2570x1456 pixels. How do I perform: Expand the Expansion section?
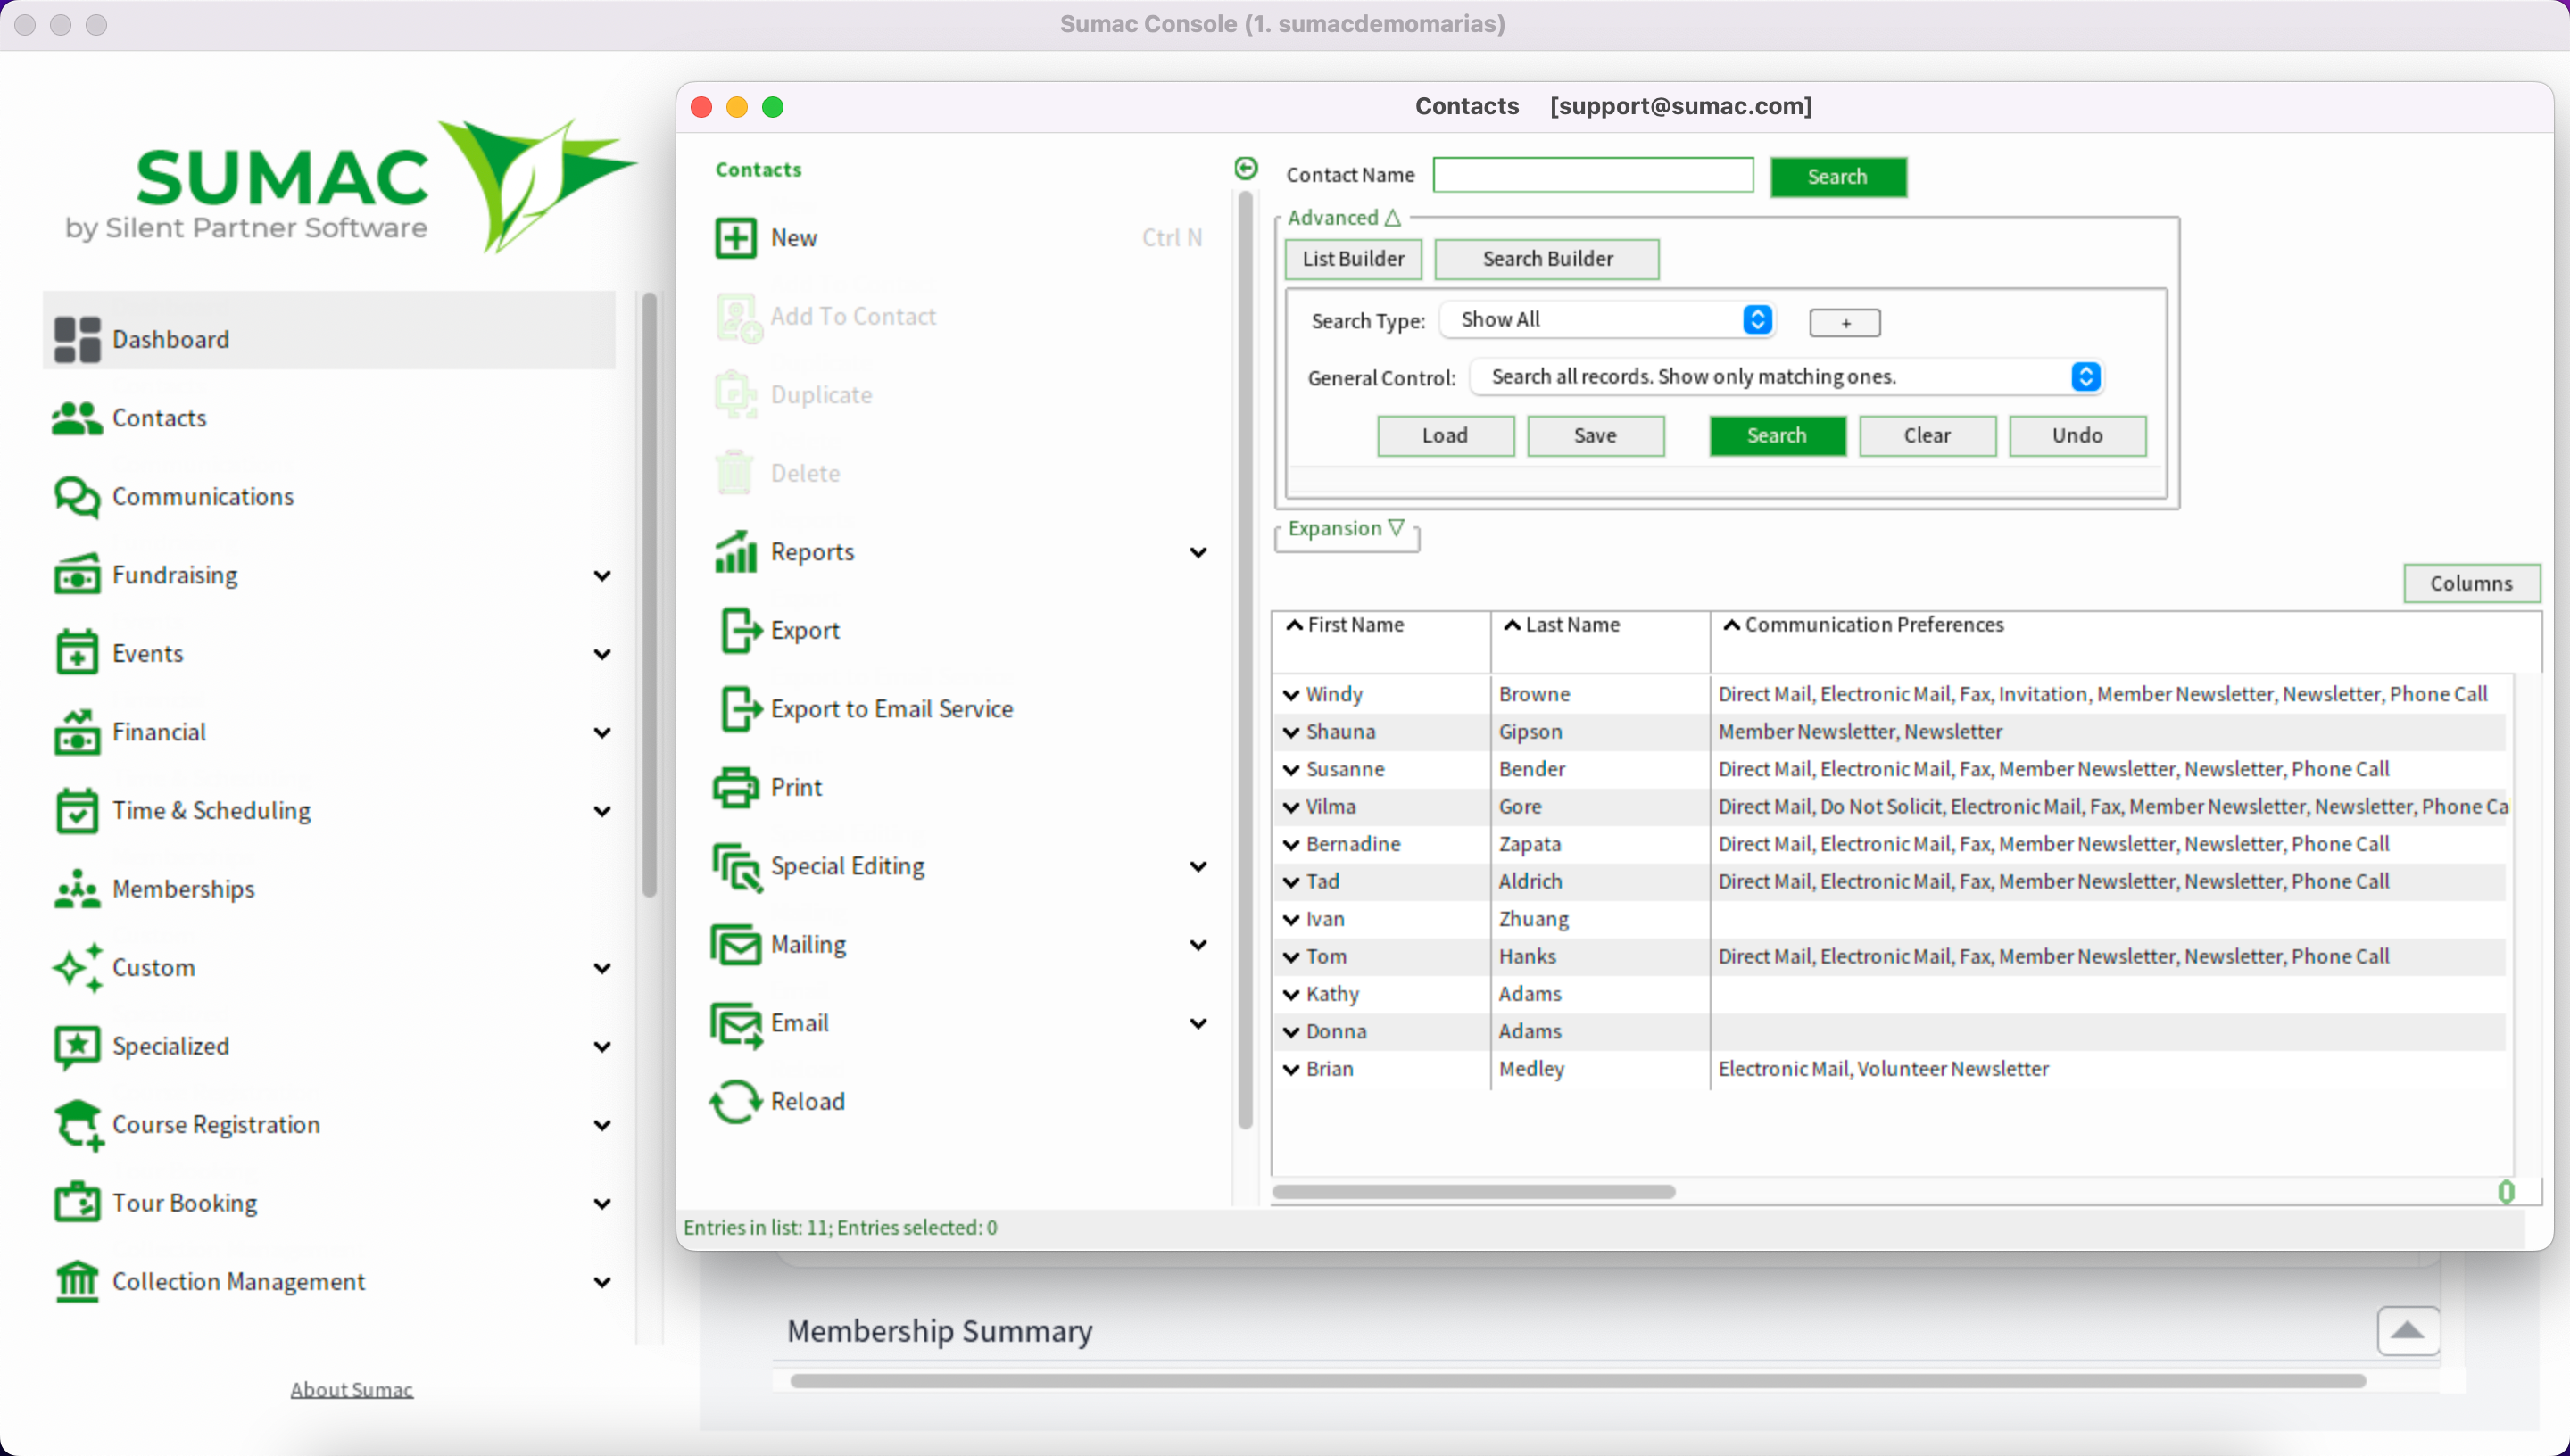point(1346,528)
